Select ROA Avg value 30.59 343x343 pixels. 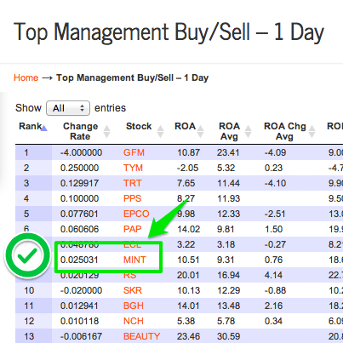click(x=228, y=336)
